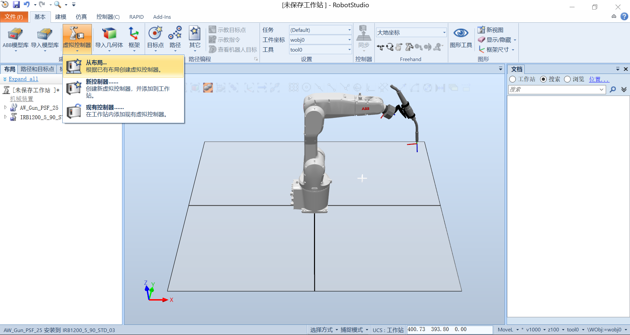Open 图形工具 graphics tools
The width and height of the screenshot is (630, 335).
[461, 38]
